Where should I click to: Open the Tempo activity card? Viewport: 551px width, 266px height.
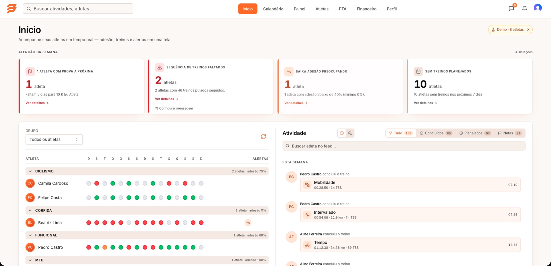[x=410, y=245]
